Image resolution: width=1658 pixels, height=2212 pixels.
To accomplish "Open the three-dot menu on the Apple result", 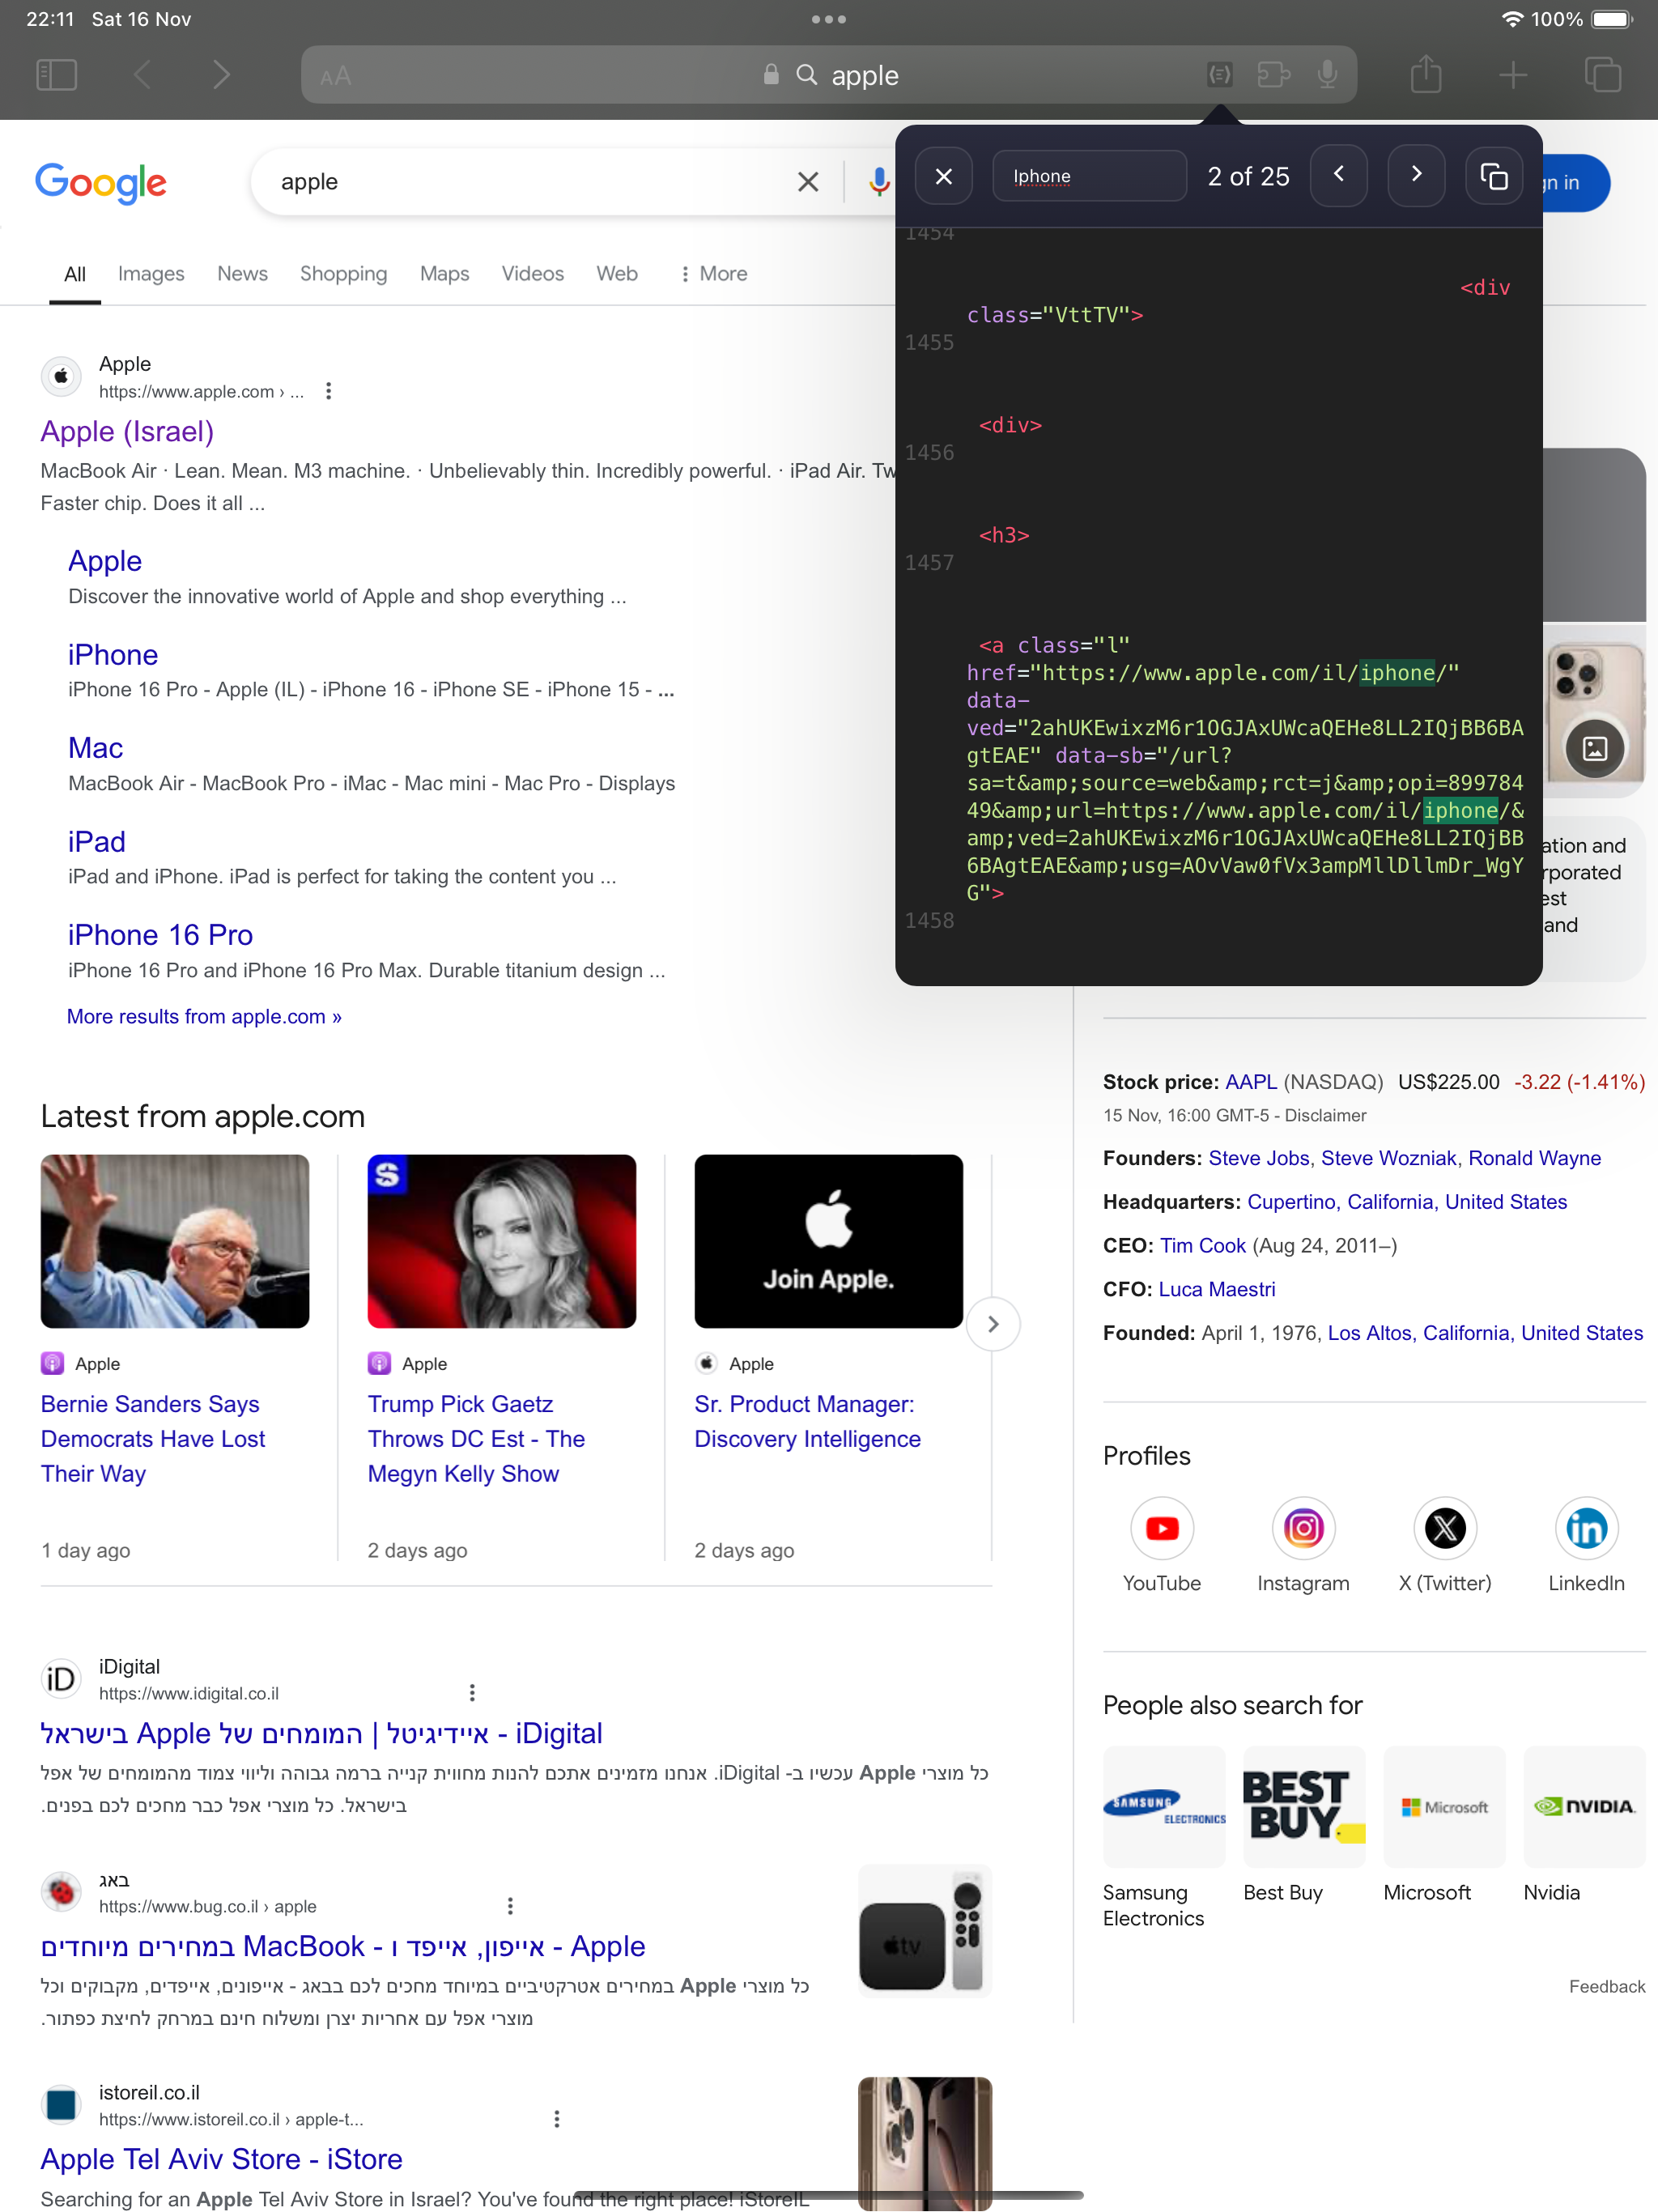I will click(x=328, y=391).
